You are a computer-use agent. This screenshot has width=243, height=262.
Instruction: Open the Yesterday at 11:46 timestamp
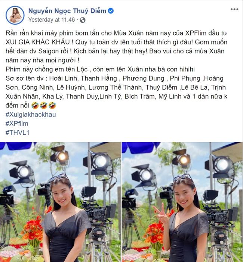point(52,20)
